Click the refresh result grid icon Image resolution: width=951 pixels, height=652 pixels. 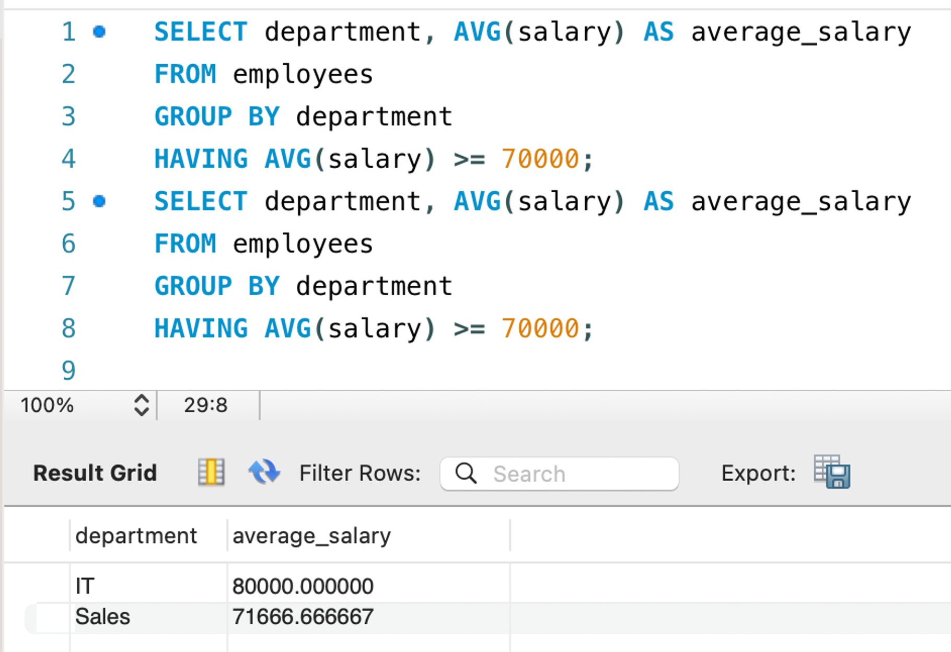point(264,472)
